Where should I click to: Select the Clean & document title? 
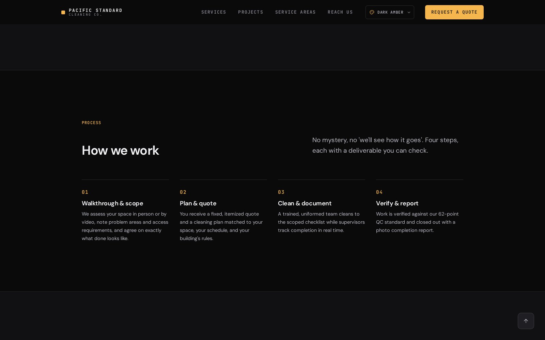click(x=305, y=203)
